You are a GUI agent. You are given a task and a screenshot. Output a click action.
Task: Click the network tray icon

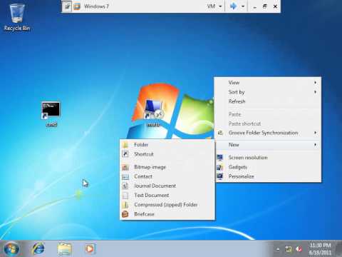(289, 249)
